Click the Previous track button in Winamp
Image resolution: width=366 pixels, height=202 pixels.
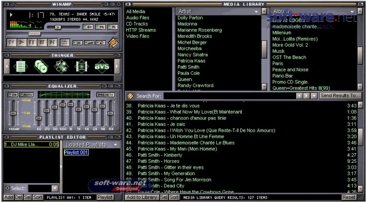(x=12, y=42)
